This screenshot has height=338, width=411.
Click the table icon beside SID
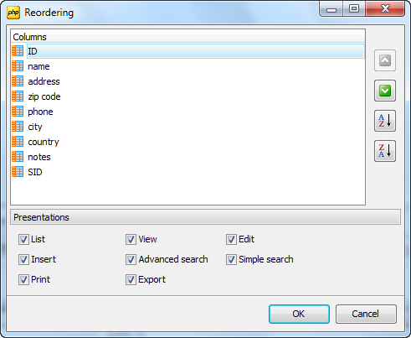point(18,172)
